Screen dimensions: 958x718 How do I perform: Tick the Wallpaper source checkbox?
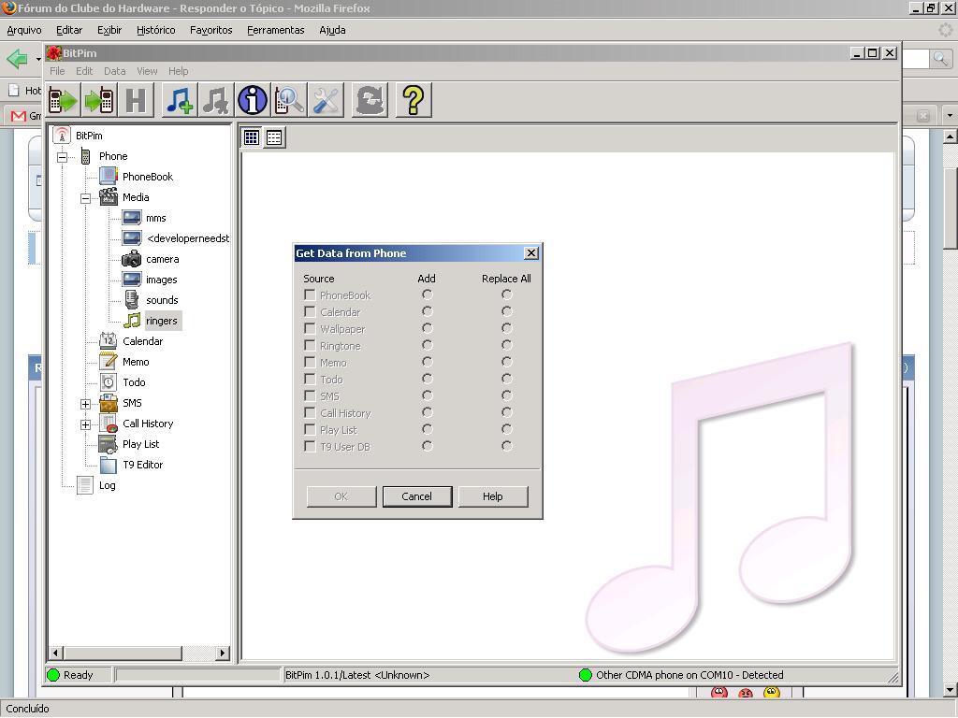click(310, 328)
